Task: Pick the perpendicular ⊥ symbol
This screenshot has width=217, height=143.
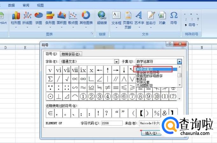Action: tap(59, 96)
